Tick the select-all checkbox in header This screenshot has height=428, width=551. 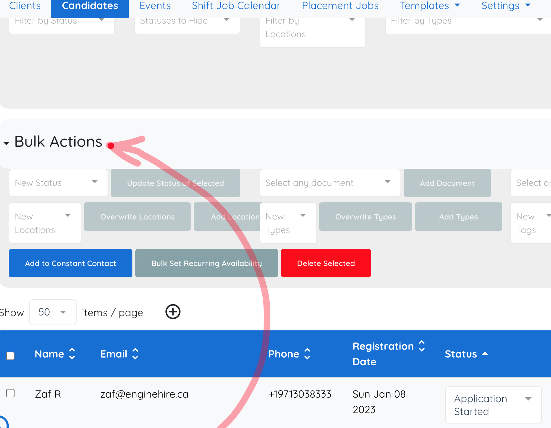coord(11,356)
